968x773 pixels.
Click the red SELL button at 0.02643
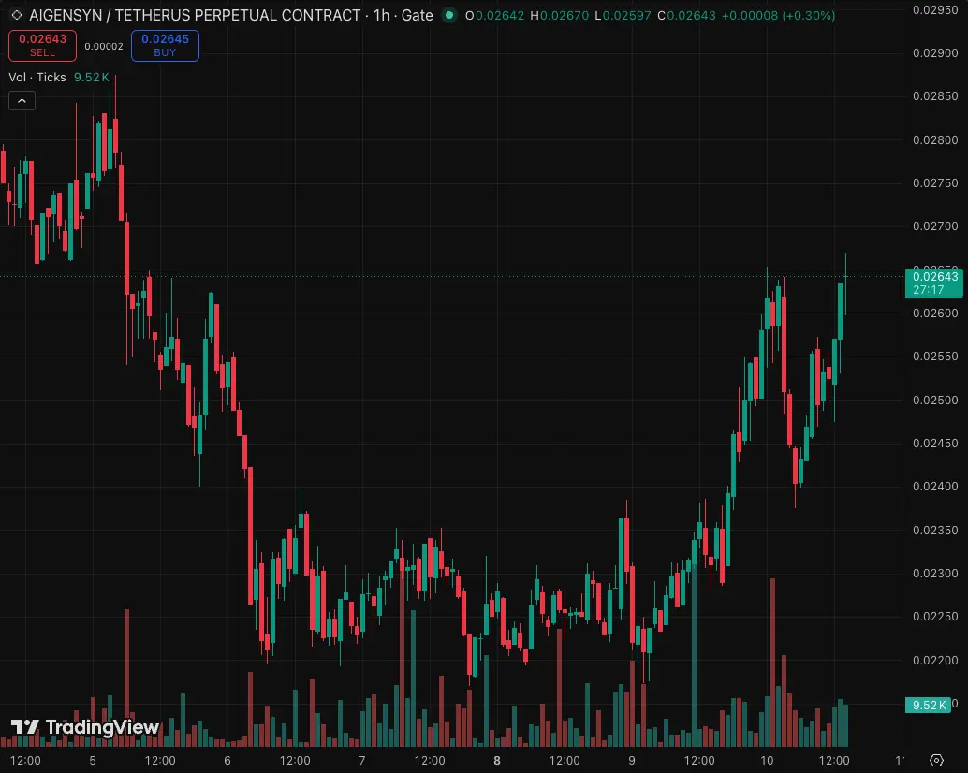43,46
